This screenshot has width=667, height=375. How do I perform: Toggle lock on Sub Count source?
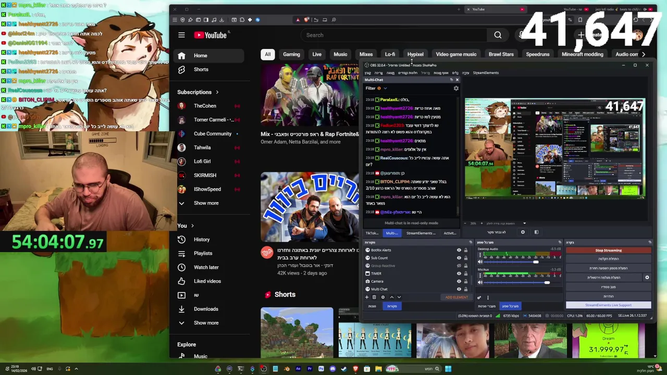(466, 258)
